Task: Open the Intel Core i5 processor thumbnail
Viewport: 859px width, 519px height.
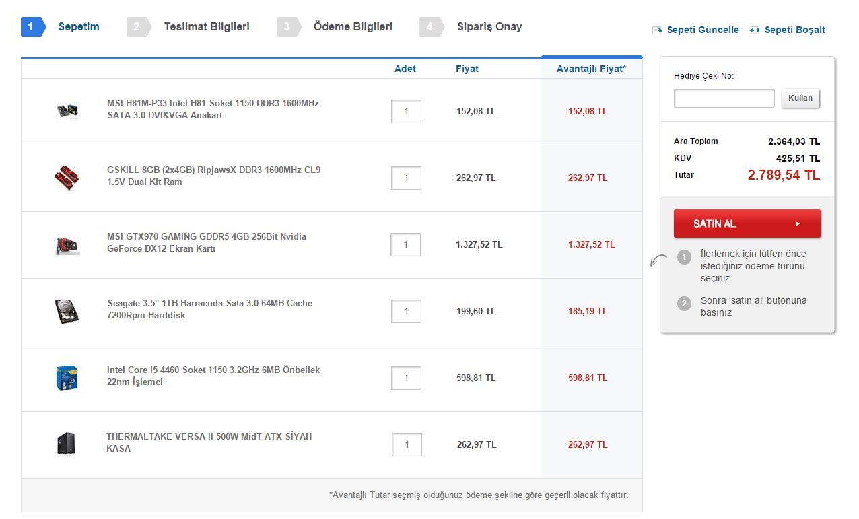Action: (67, 378)
